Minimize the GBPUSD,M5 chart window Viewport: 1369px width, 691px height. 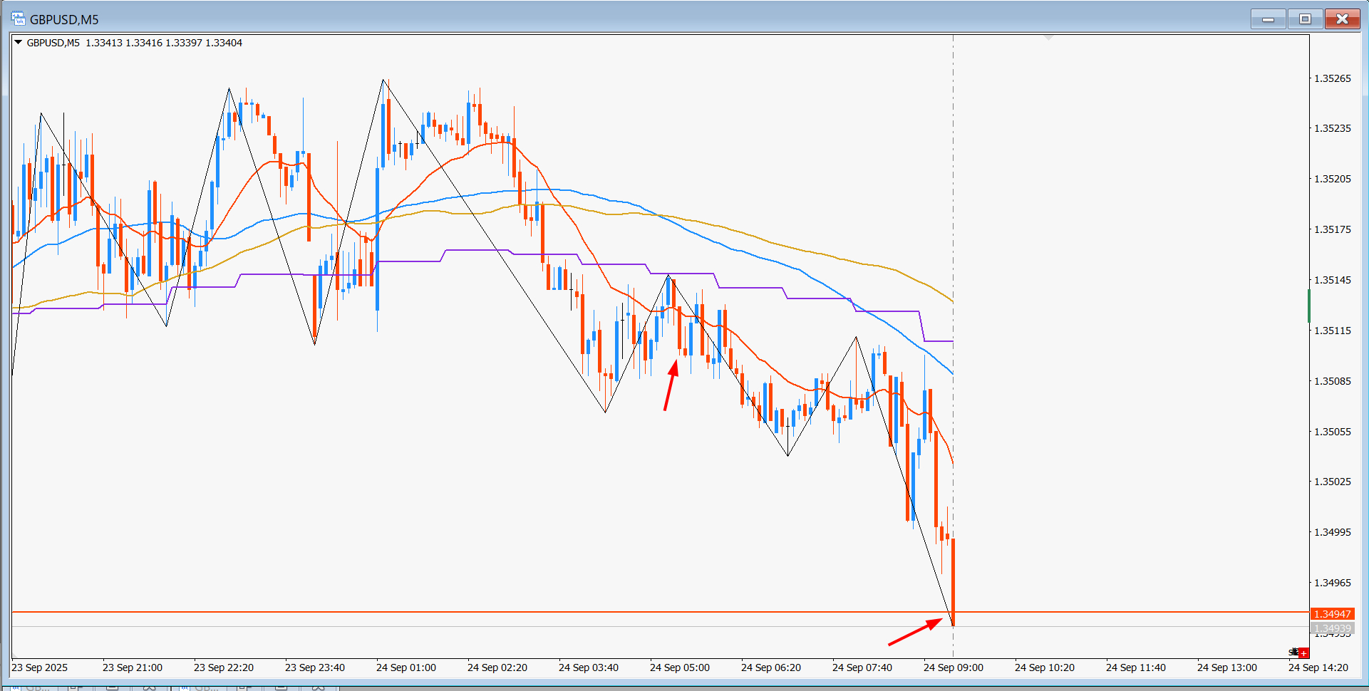coord(1269,19)
